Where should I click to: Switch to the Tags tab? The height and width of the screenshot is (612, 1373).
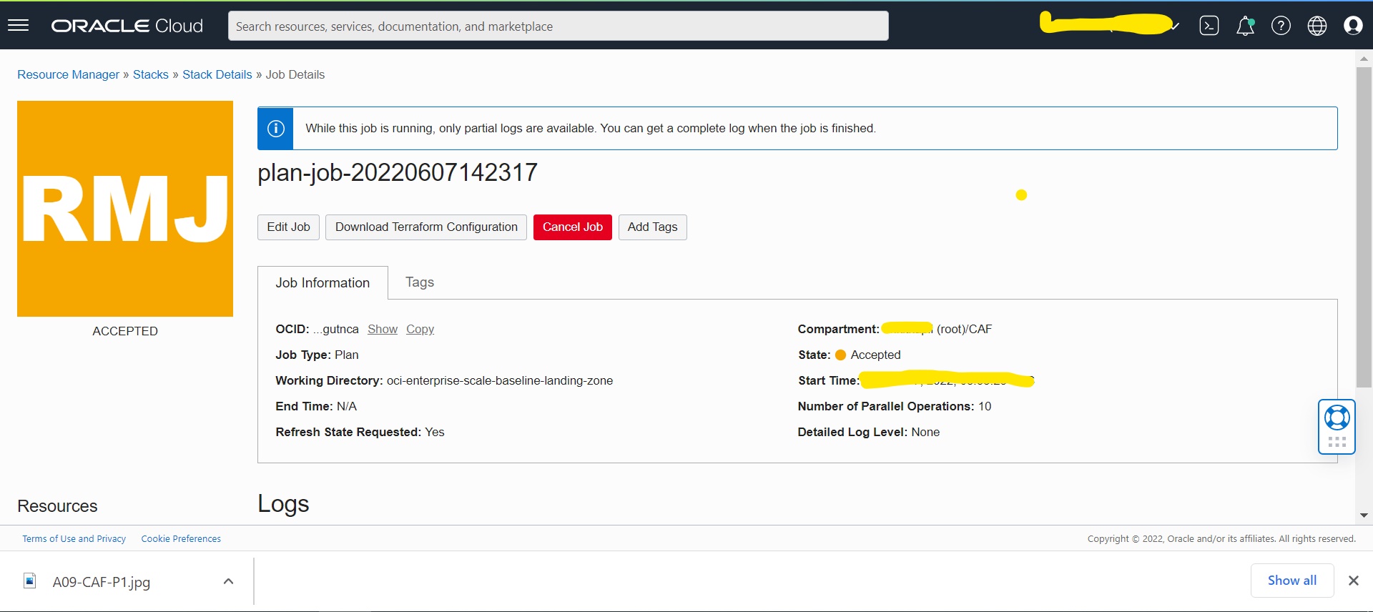420,282
